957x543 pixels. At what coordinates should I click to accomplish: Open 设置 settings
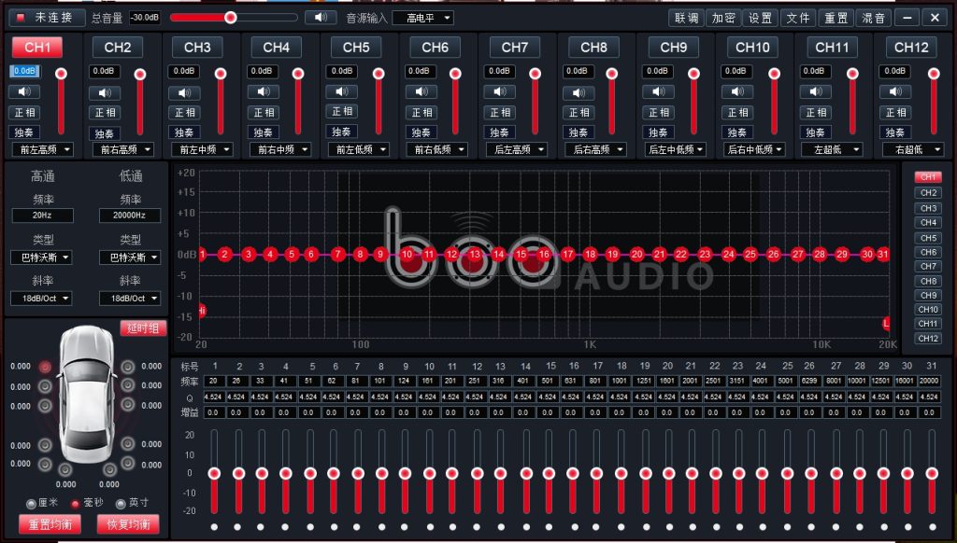pyautogui.click(x=761, y=18)
